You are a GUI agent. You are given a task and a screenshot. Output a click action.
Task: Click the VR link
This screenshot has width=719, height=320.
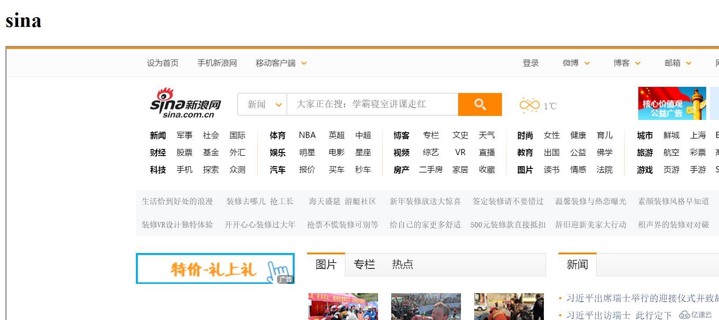460,153
